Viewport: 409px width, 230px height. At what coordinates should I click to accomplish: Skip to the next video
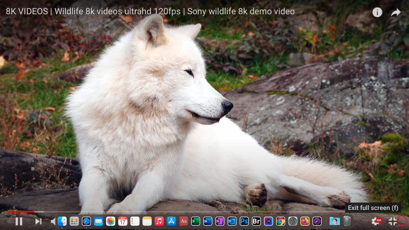click(x=38, y=221)
